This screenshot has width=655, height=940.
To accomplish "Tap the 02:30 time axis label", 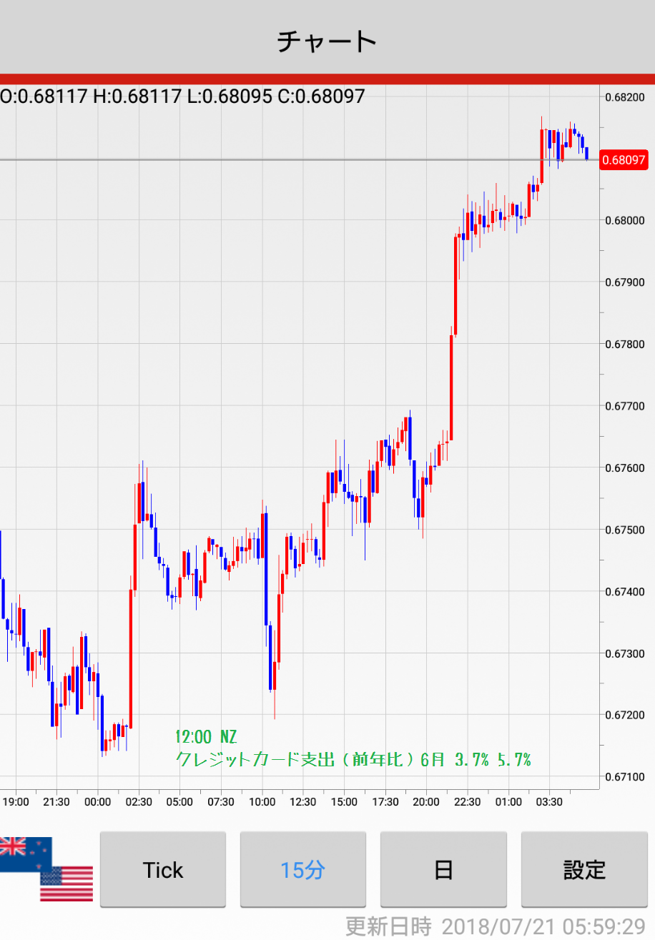I will click(139, 802).
